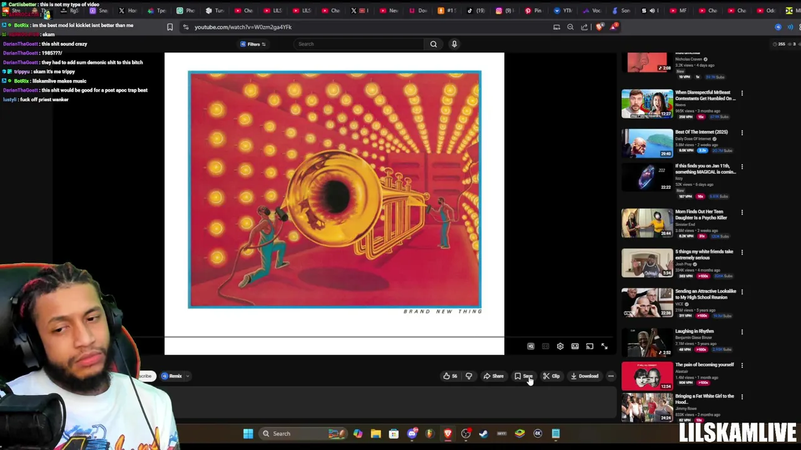Zoom control icon in address bar

[570, 27]
